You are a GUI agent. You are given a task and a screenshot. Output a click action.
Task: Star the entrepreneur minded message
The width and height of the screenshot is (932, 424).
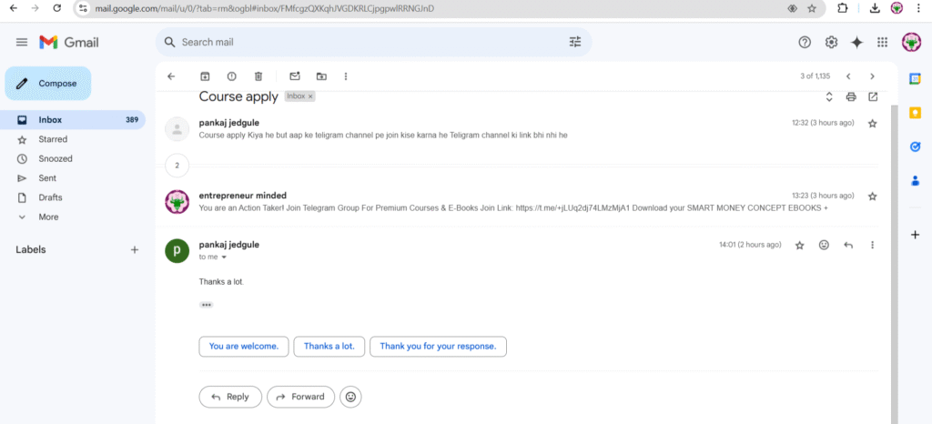tap(872, 196)
